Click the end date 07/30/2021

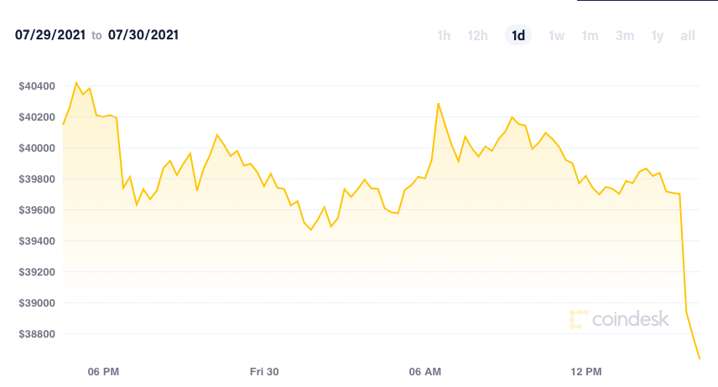pos(143,35)
